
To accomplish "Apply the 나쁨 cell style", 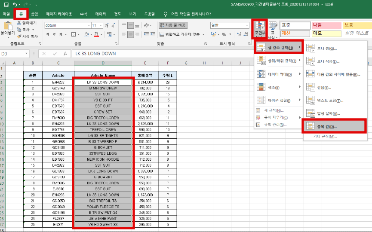I will [x=326, y=25].
